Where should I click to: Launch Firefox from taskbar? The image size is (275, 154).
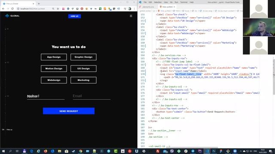click(46, 151)
